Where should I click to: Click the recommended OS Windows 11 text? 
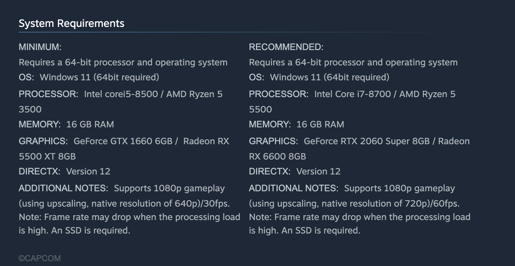point(330,77)
